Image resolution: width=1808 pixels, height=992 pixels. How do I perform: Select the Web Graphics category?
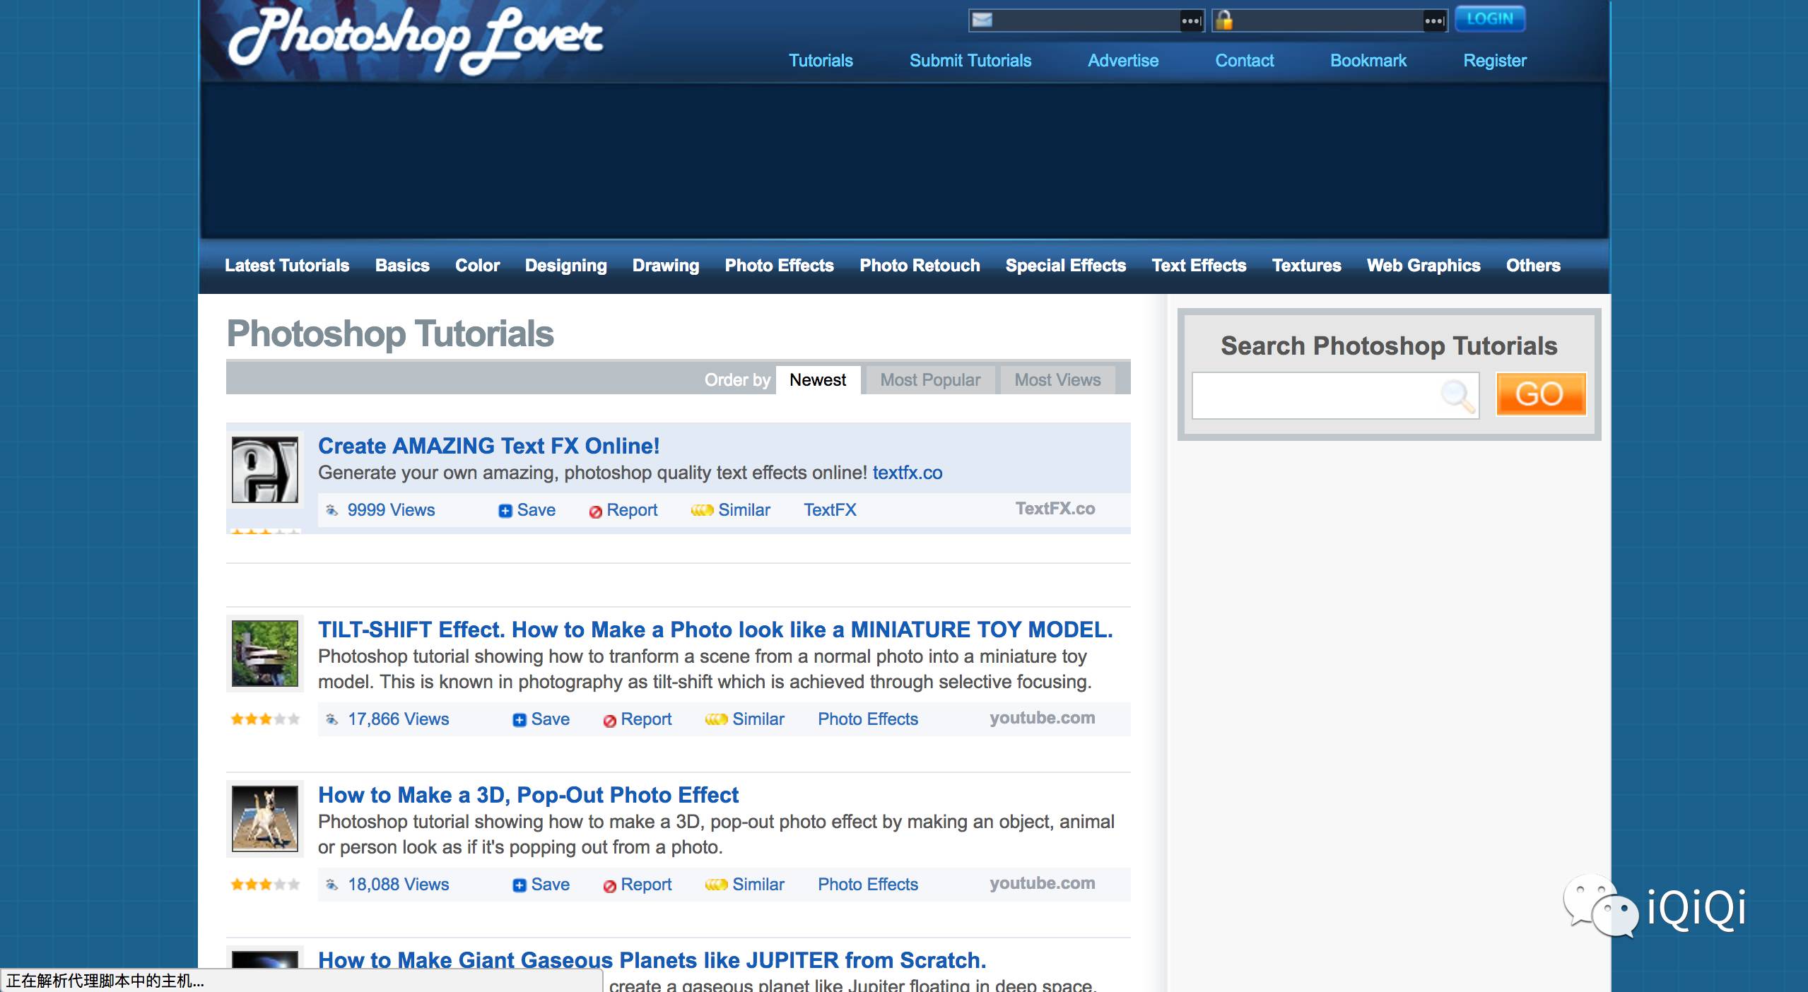click(x=1423, y=266)
